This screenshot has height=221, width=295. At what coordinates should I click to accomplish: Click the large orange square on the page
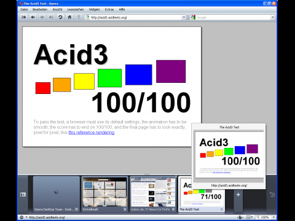(62, 85)
